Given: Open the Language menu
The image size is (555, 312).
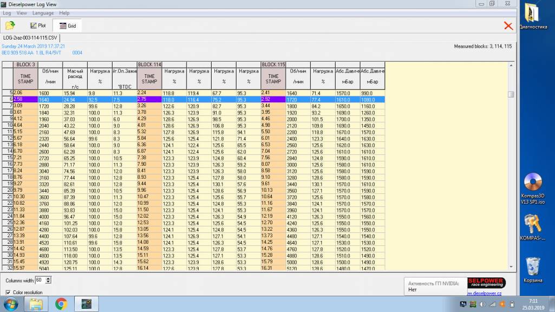Looking at the screenshot, I should [43, 12].
